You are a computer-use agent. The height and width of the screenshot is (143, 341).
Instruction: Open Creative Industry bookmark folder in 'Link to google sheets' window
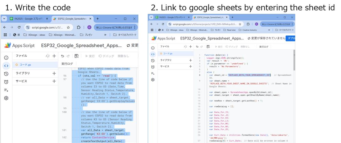[248, 30]
